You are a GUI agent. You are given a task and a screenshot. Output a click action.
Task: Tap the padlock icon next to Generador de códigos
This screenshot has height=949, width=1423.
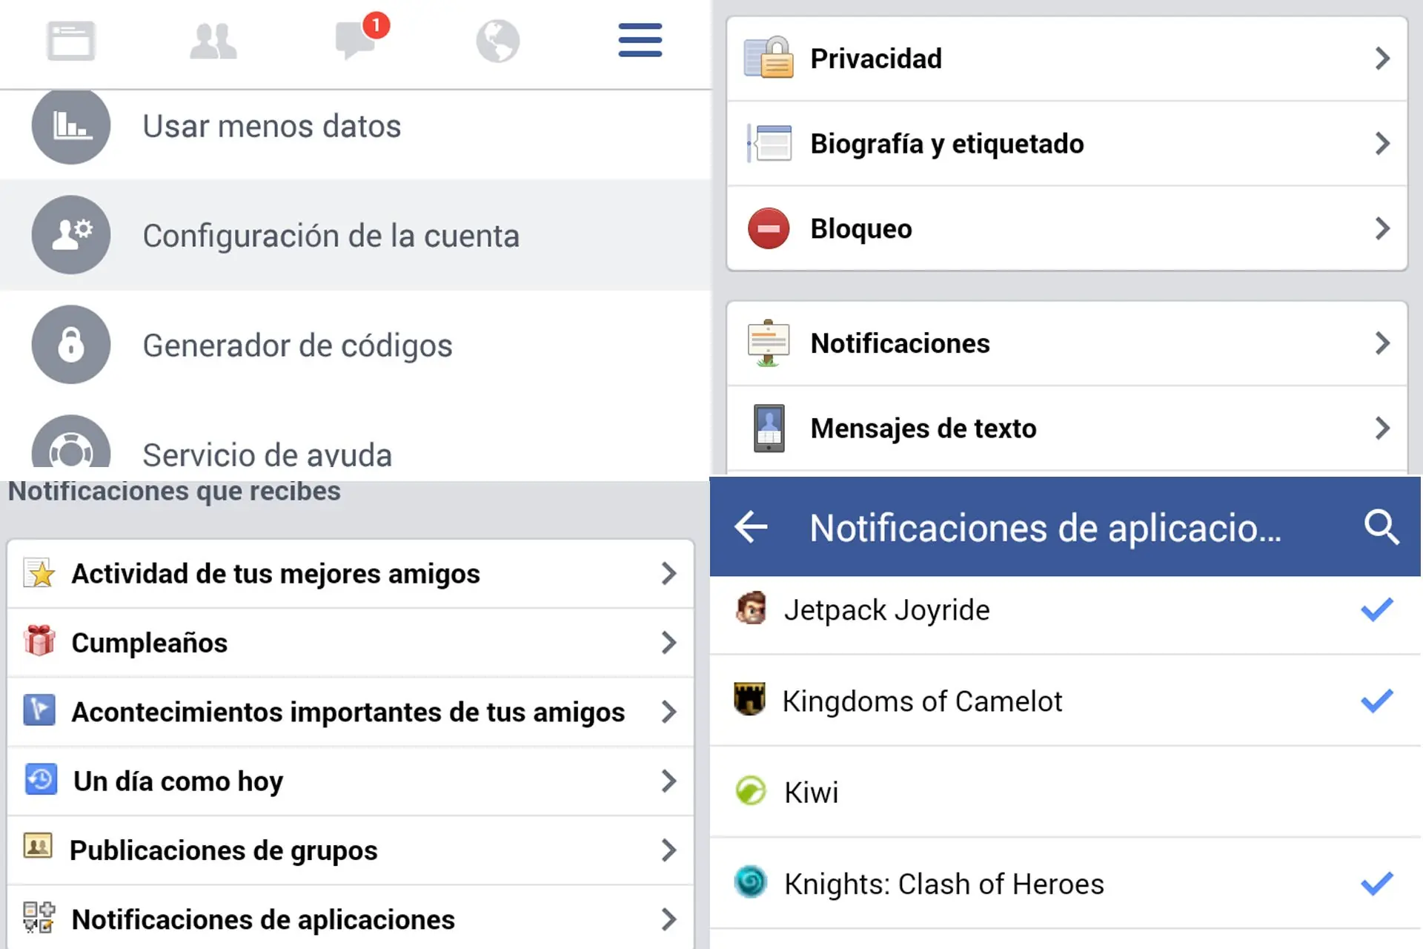pyautogui.click(x=71, y=345)
